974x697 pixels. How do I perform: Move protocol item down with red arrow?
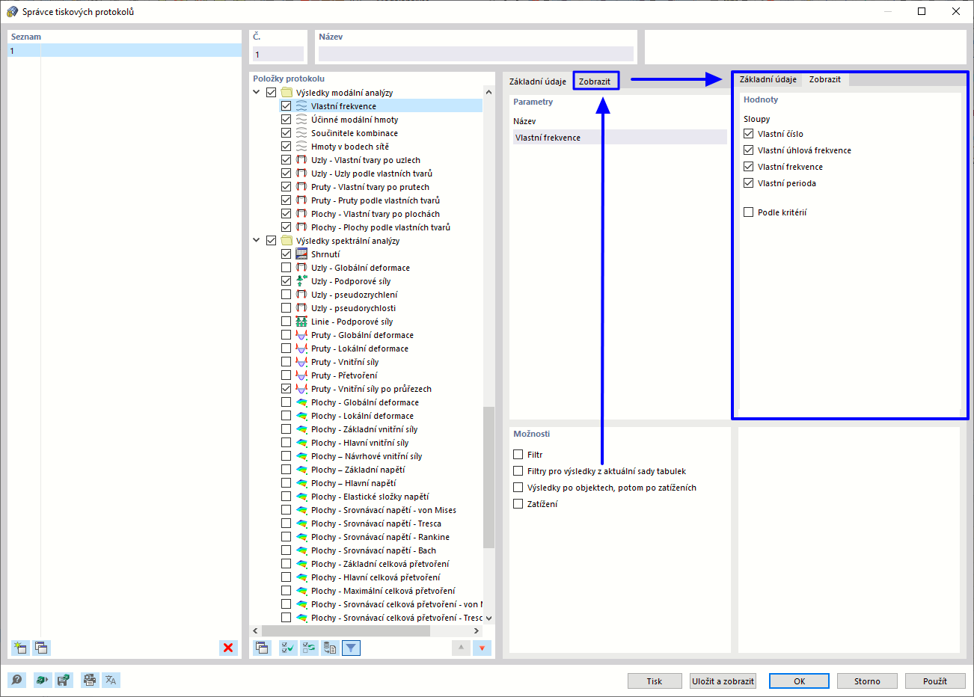(482, 648)
